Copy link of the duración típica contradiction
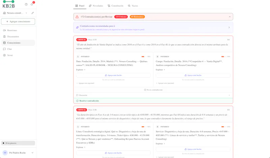 (x=228, y=110)
